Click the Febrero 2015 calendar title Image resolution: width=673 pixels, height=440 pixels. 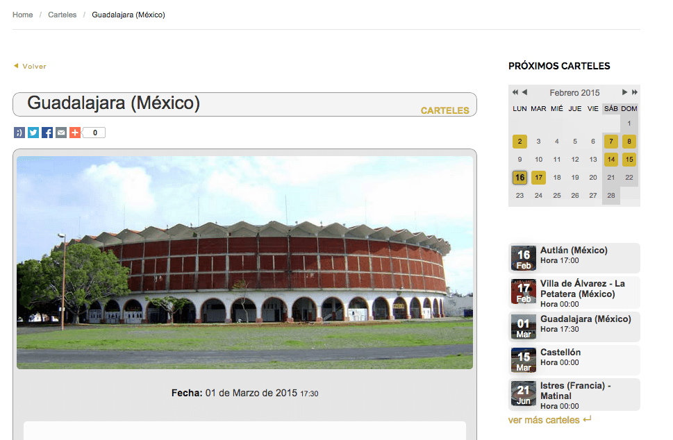point(574,92)
